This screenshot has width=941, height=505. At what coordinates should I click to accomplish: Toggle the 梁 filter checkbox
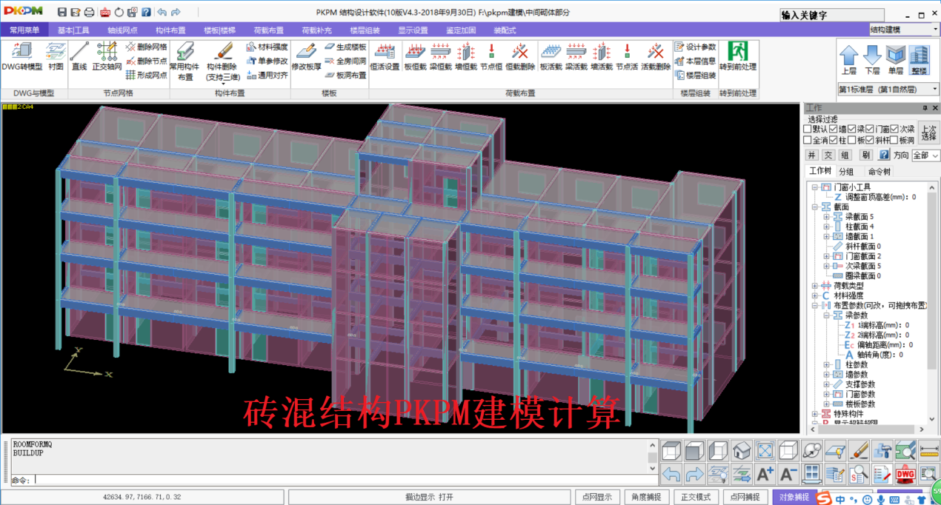pos(851,130)
